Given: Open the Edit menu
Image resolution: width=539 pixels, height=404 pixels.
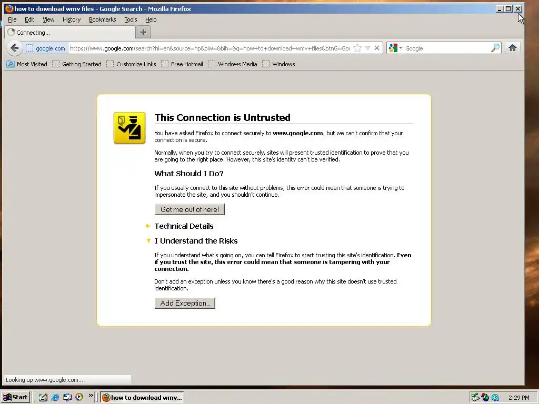Looking at the screenshot, I should click(x=29, y=19).
